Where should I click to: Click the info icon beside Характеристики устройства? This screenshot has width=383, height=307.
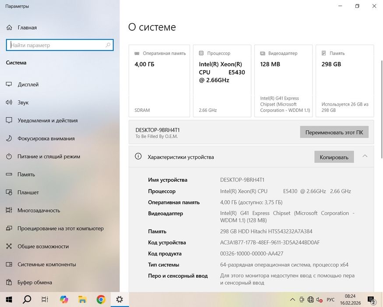tap(138, 157)
